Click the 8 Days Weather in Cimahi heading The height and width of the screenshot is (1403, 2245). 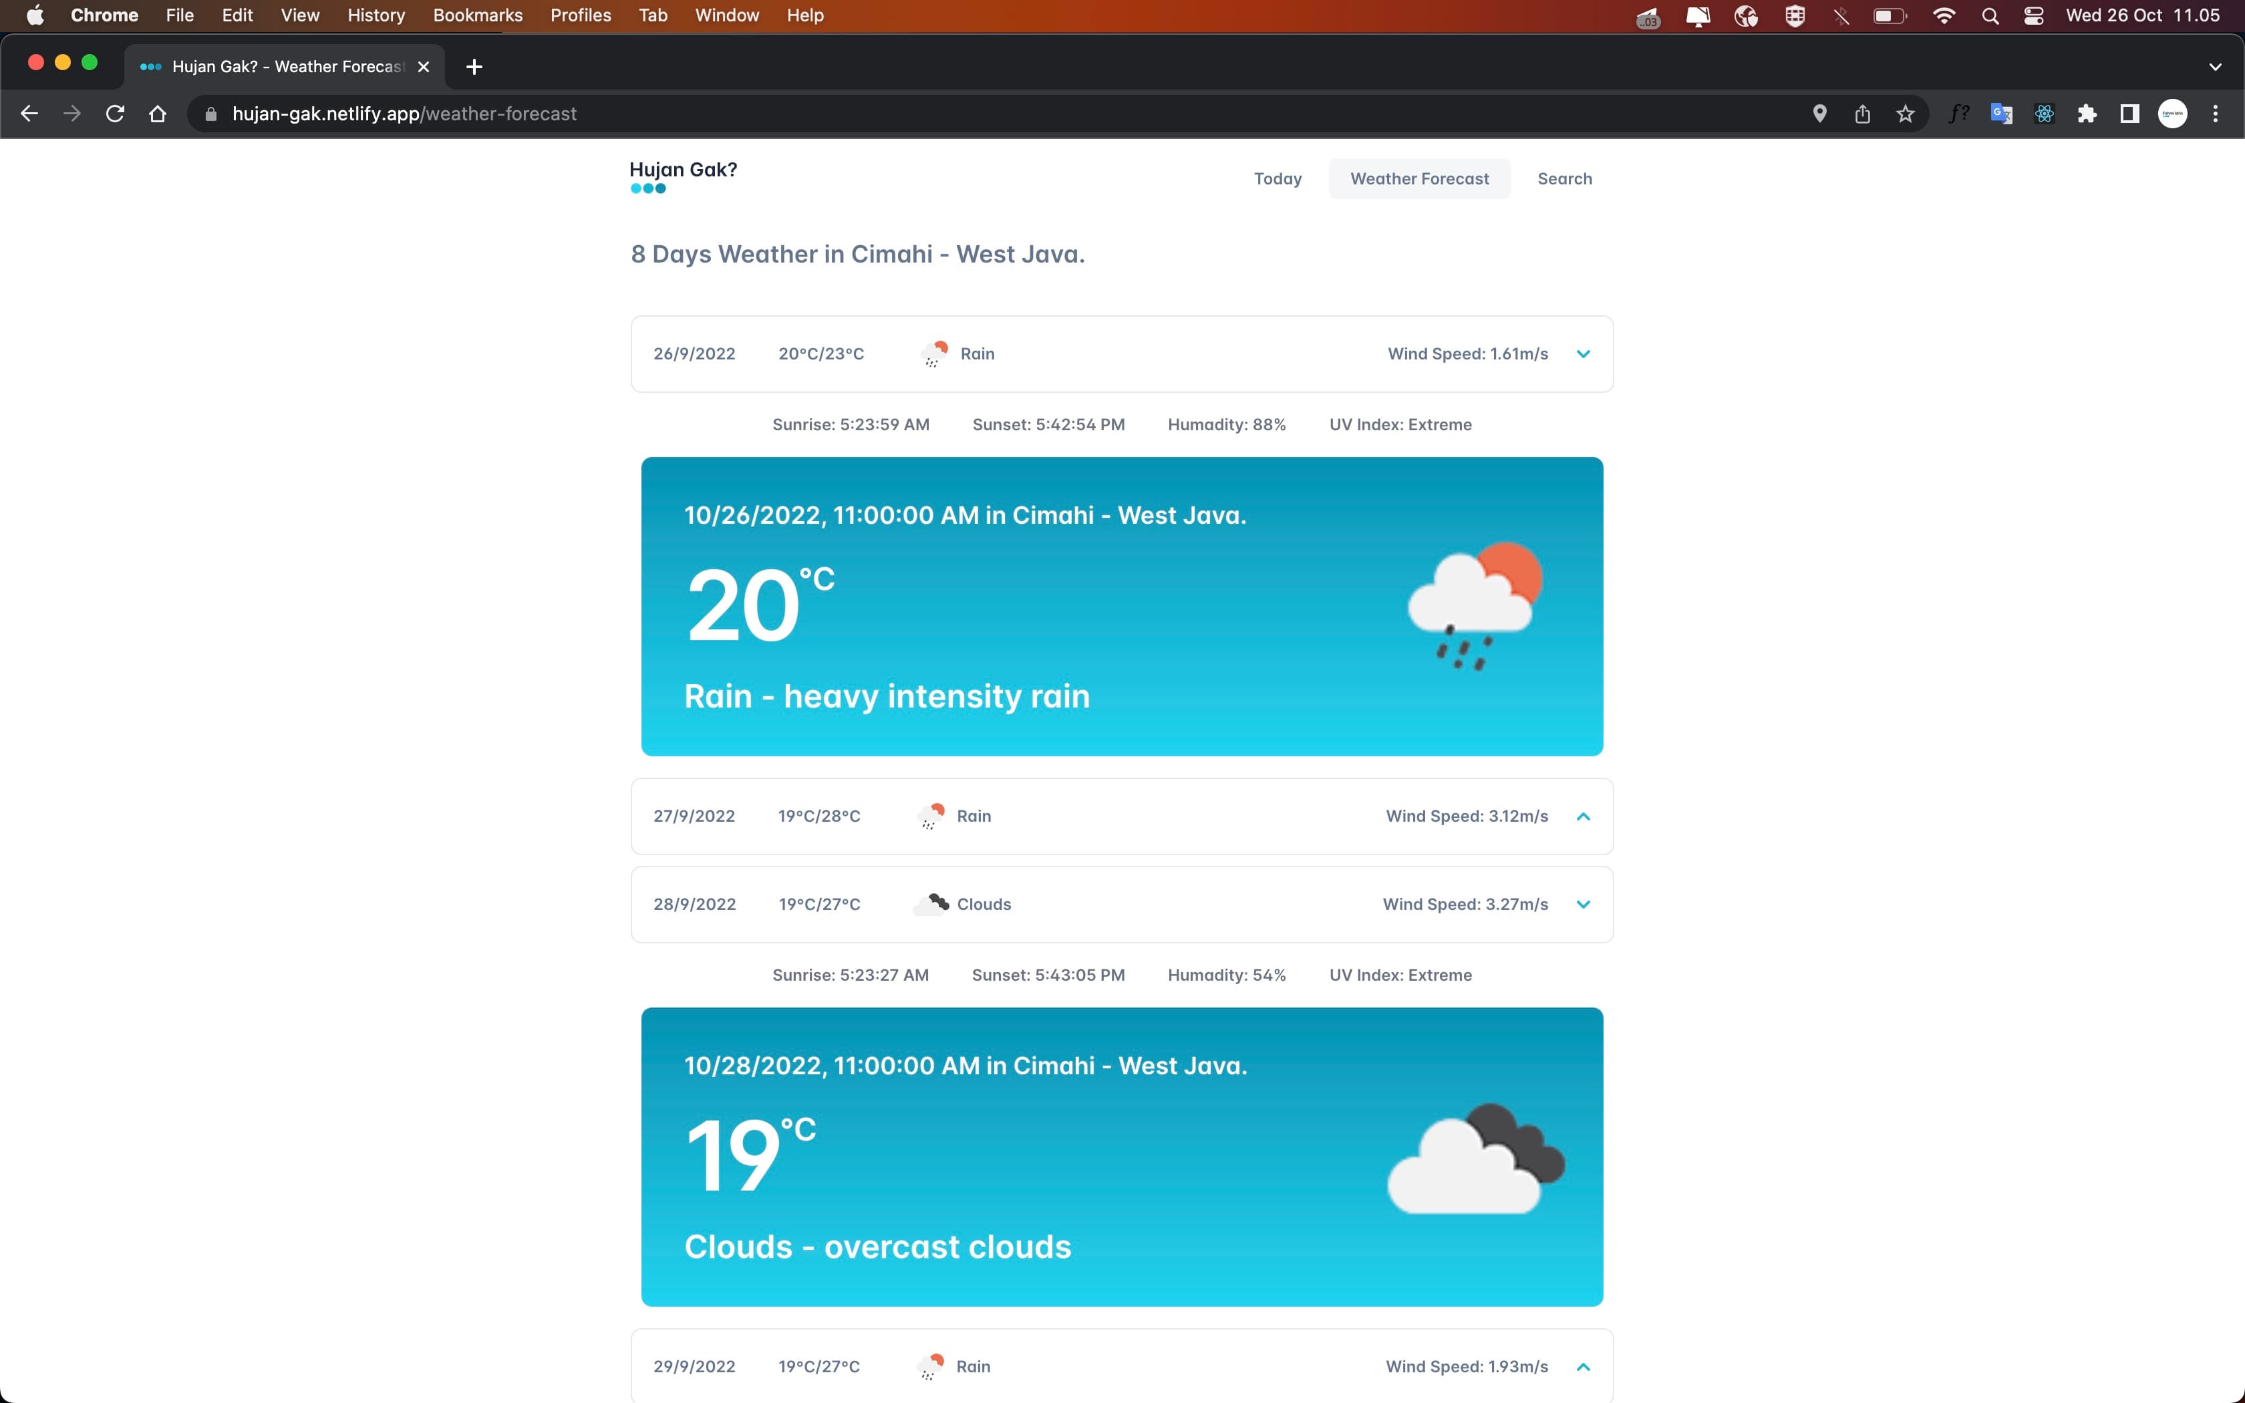857,255
